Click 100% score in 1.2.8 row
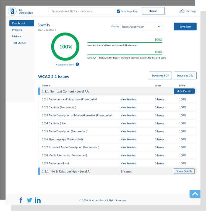This screenshot has width=206, height=211. (x=182, y=155)
